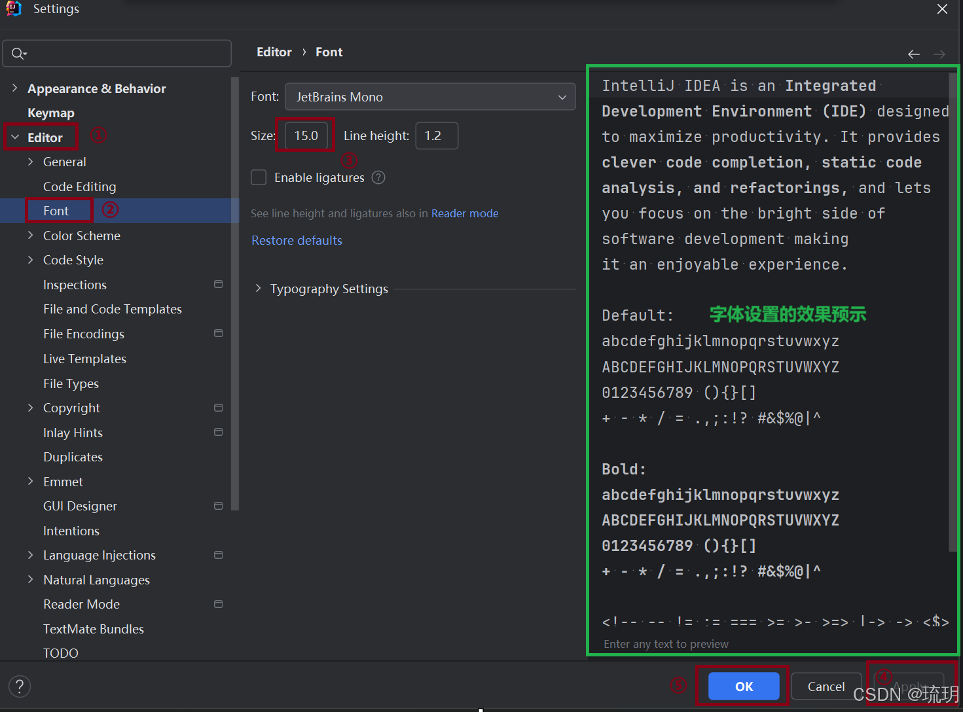This screenshot has width=963, height=712.
Task: Click the IntelliJ IDEA logo in title bar
Action: [x=14, y=9]
